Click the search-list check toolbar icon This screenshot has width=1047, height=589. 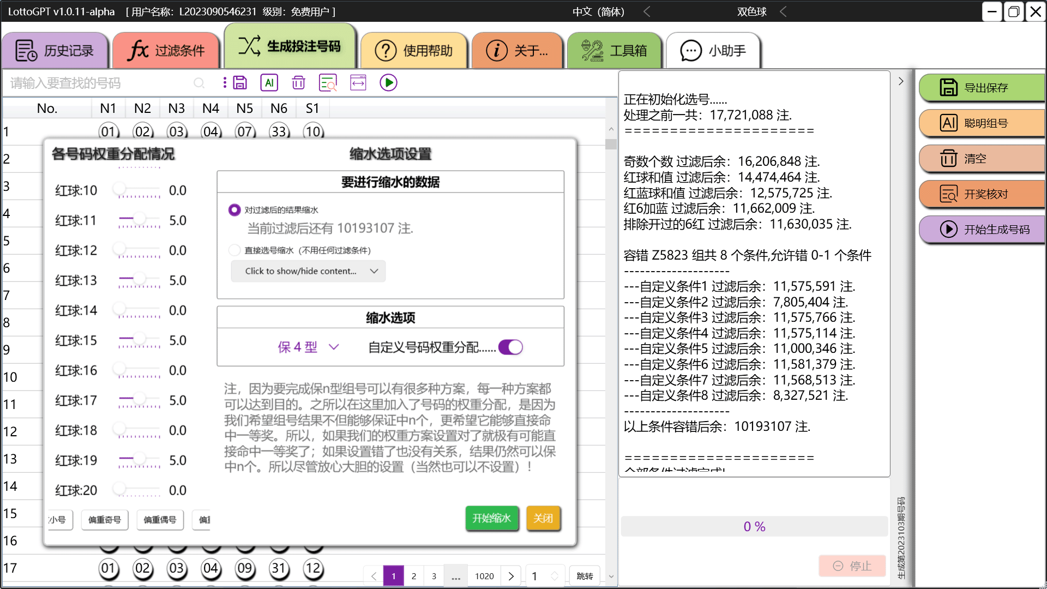point(328,83)
